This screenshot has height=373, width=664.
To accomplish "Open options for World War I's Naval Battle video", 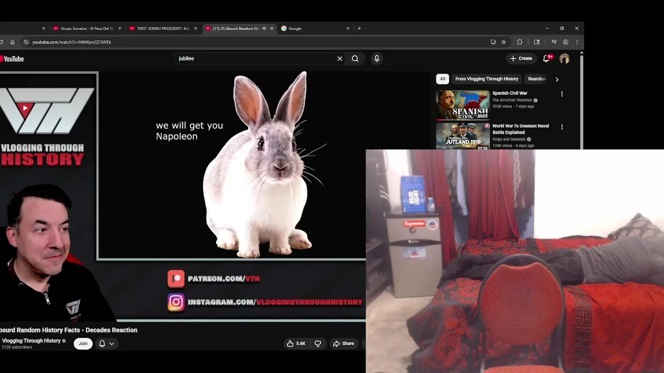I will pyautogui.click(x=562, y=126).
